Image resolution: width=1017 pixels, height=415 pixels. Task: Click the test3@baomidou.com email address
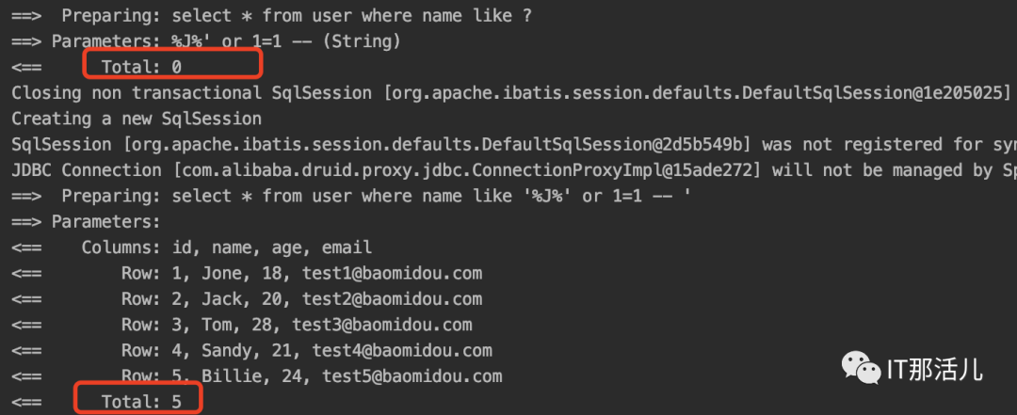coord(381,325)
